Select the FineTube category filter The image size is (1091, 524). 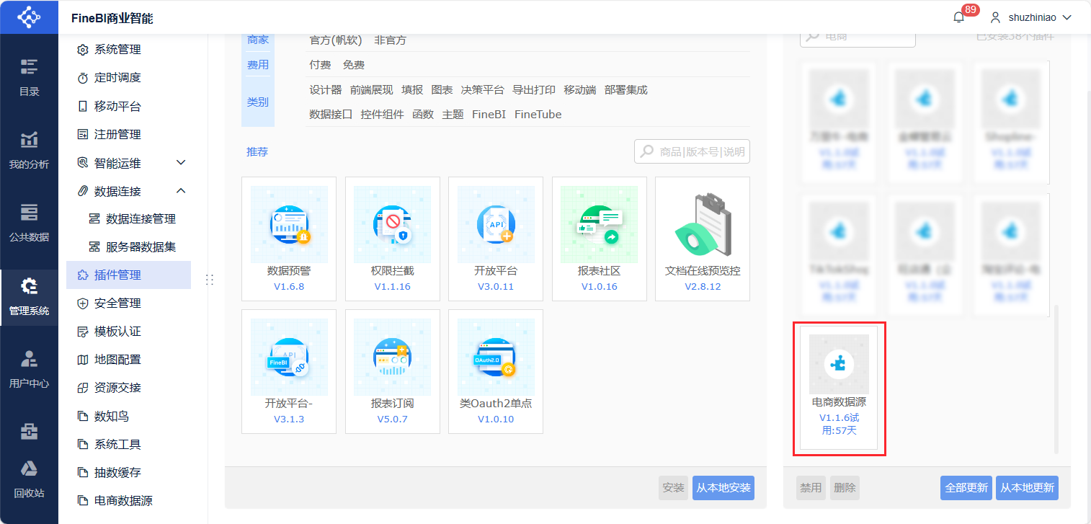pos(538,115)
